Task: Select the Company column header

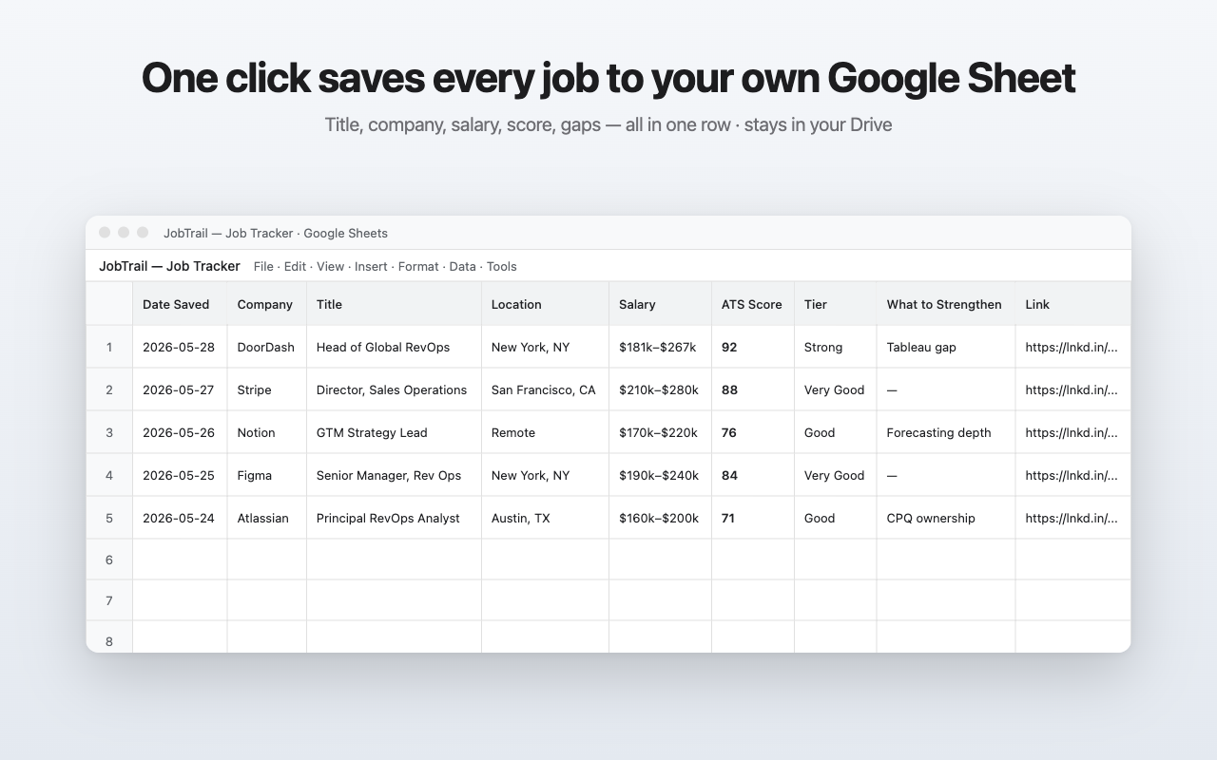Action: 267,304
